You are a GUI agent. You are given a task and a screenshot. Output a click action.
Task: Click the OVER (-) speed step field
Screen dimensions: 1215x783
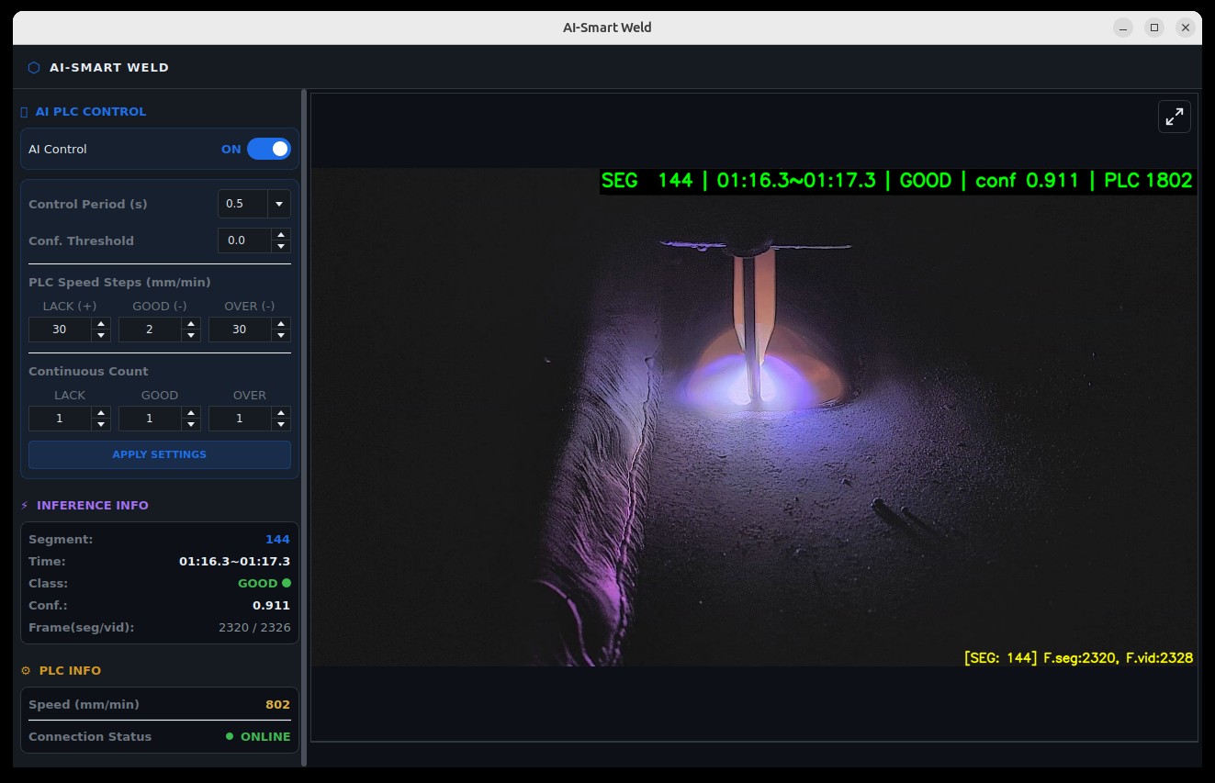coord(240,330)
